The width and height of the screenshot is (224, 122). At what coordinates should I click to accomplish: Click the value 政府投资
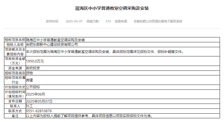[x=33, y=68]
